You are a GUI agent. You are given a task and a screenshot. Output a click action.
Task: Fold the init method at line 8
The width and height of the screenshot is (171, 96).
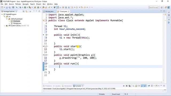coord(48,35)
